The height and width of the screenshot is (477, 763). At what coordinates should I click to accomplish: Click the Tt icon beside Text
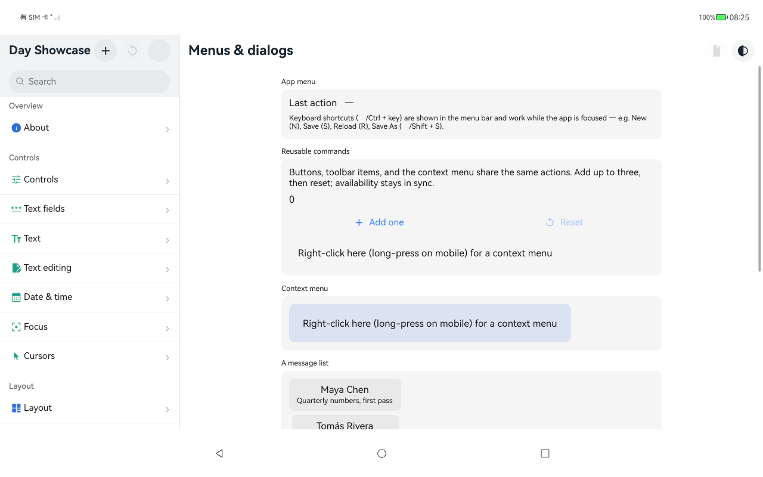click(16, 238)
